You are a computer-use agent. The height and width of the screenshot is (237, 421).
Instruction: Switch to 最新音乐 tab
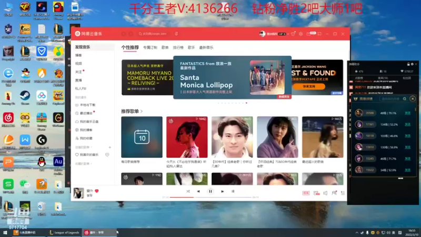click(x=206, y=47)
